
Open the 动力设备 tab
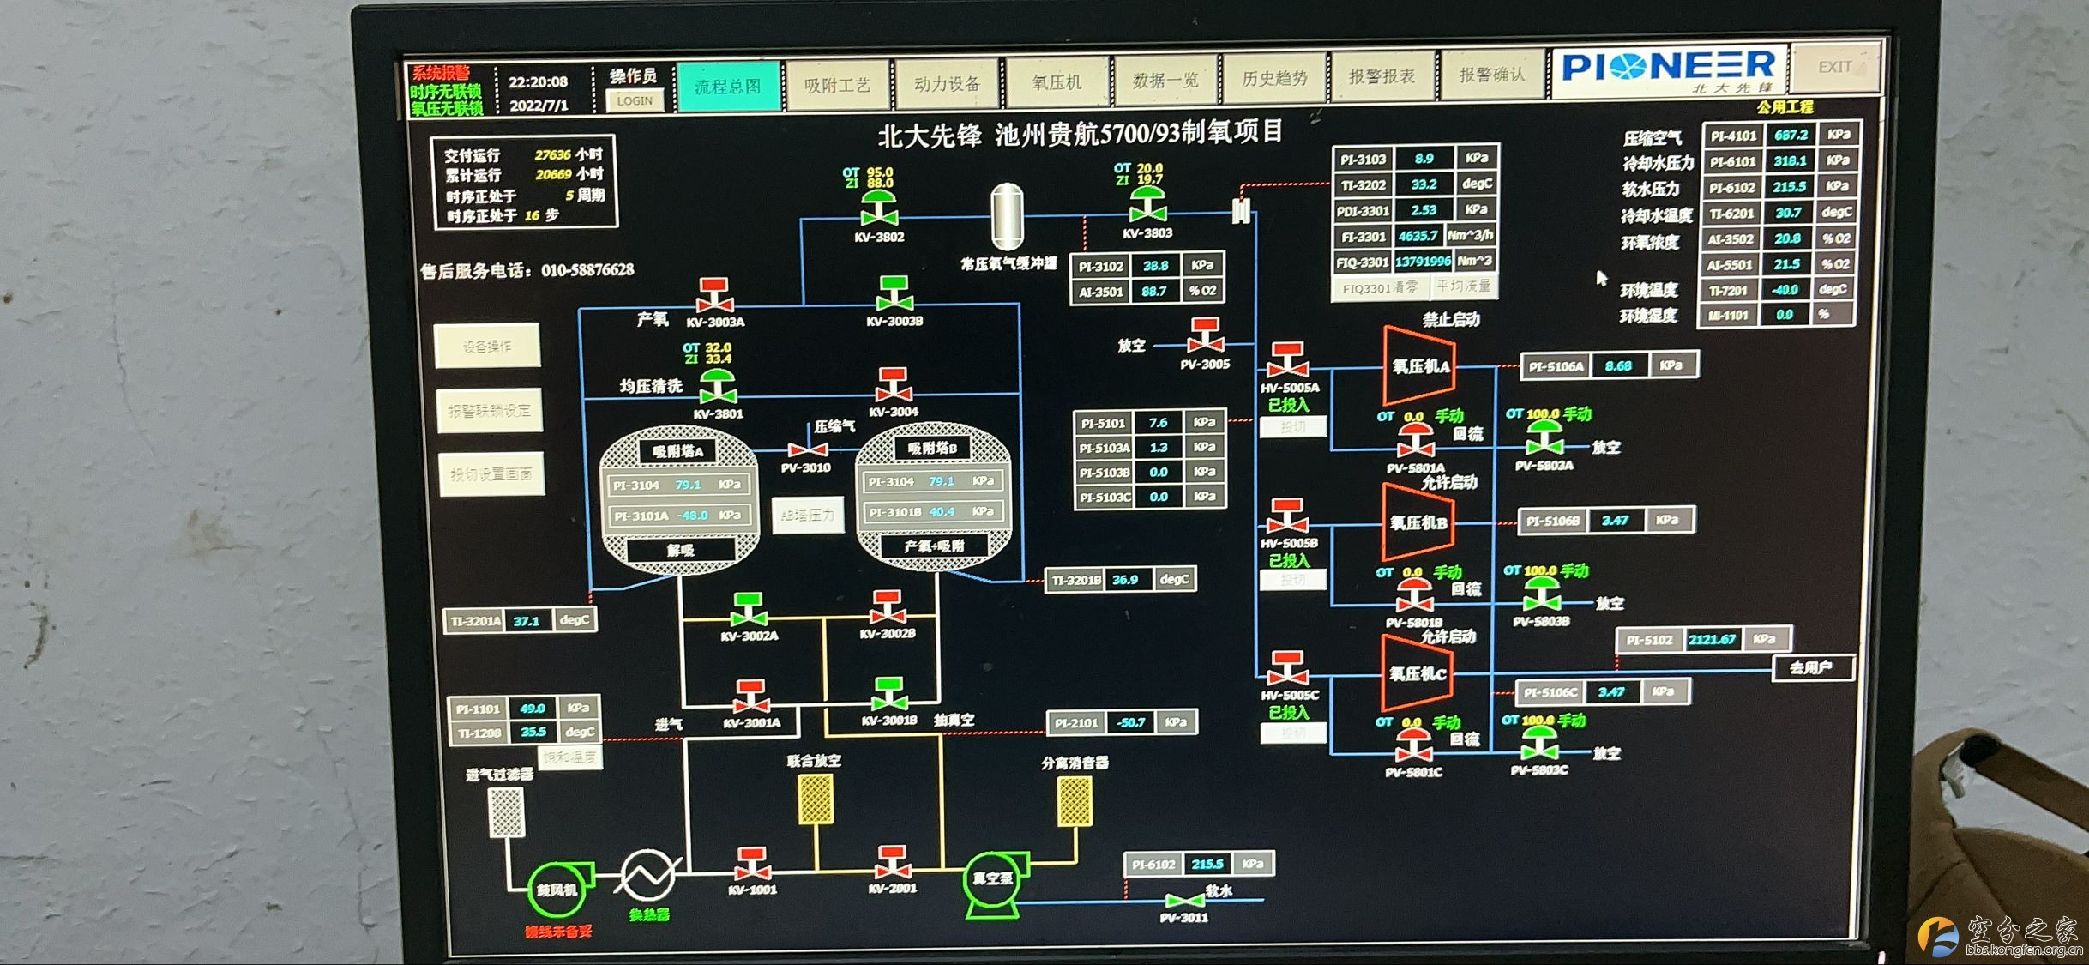coord(947,83)
